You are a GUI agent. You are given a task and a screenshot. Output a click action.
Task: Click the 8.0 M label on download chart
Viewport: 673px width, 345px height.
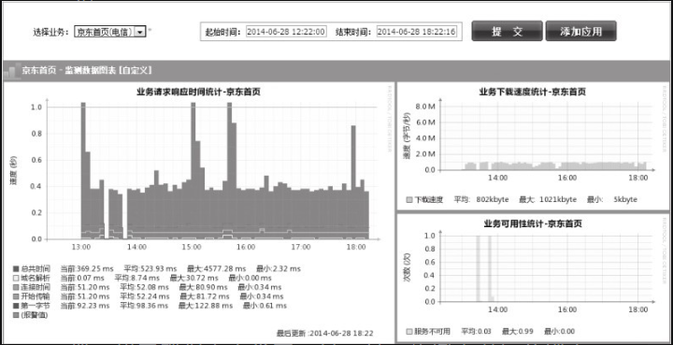point(426,107)
